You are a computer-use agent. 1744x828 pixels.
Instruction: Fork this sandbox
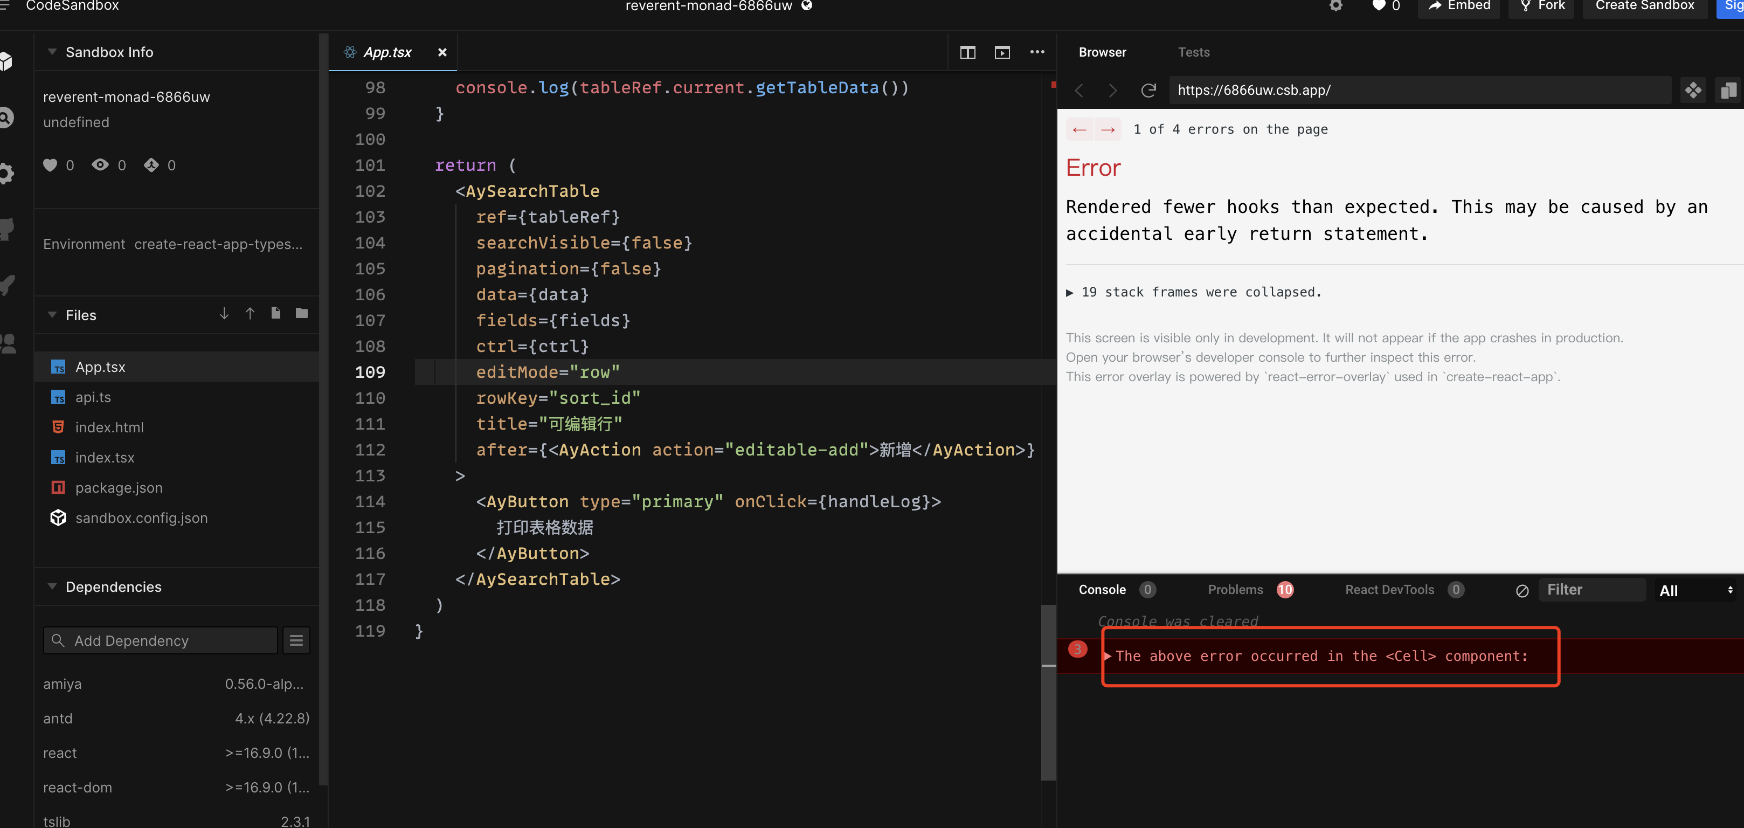pos(1541,5)
